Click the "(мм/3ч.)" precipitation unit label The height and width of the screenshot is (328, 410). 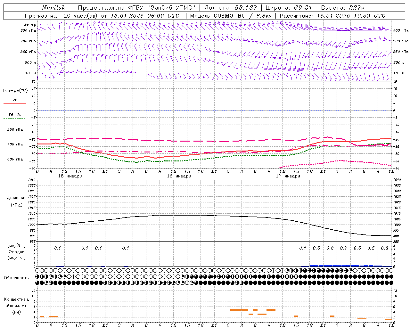click(17, 246)
